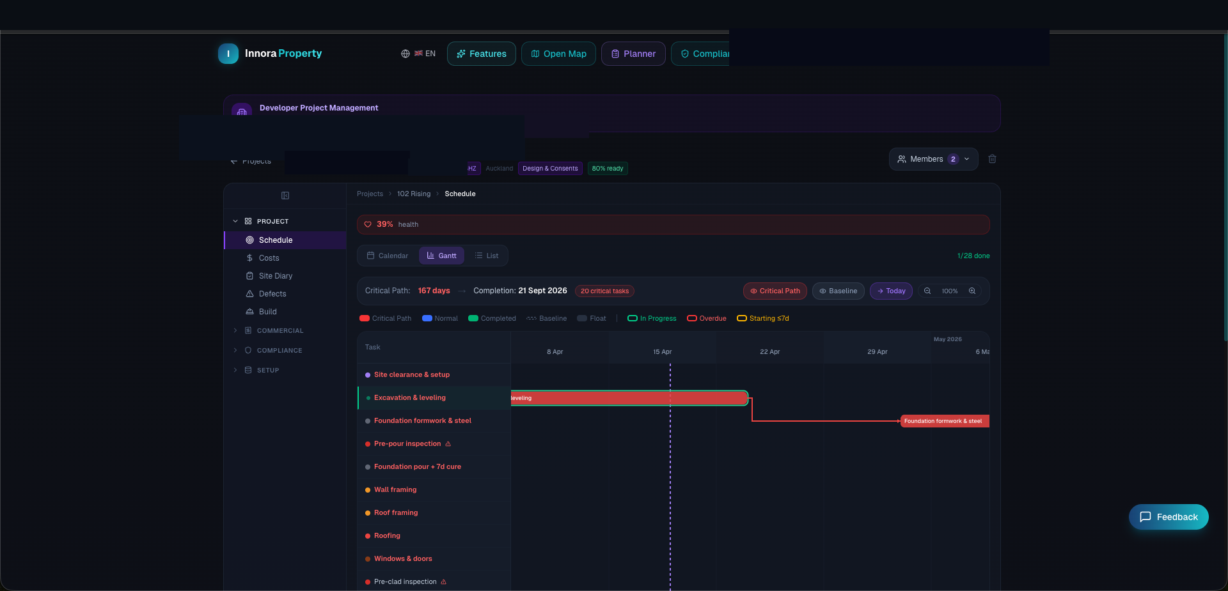Switch to Gantt view tab
The height and width of the screenshot is (591, 1228).
click(x=441, y=256)
